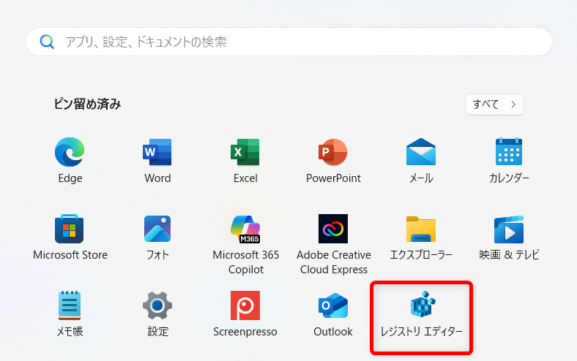Open the メモ帳 notepad app
This screenshot has height=361, width=577.
(x=70, y=305)
